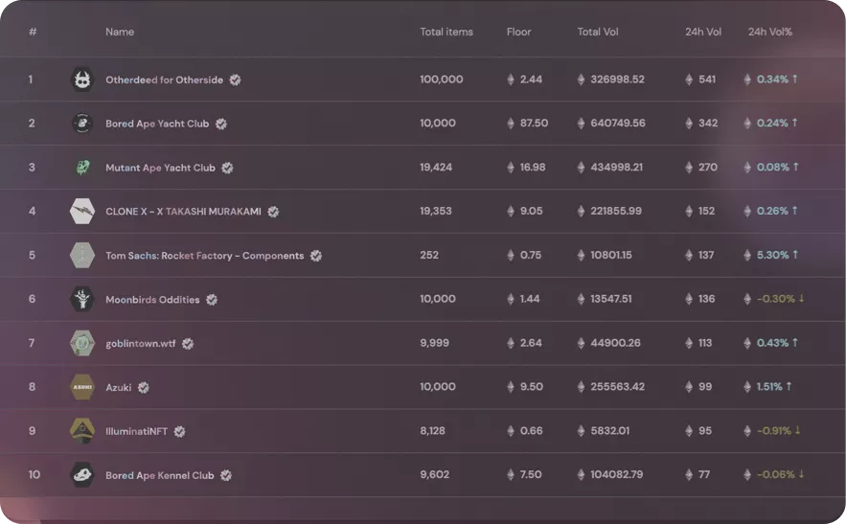Click the CLONE X hexagon avatar icon
Image resolution: width=846 pixels, height=524 pixels.
pyautogui.click(x=82, y=211)
